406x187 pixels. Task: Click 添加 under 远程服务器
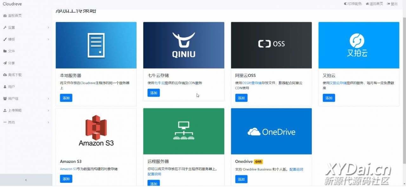[154, 183]
